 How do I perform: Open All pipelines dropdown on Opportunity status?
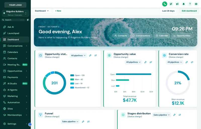[x=78, y=56]
